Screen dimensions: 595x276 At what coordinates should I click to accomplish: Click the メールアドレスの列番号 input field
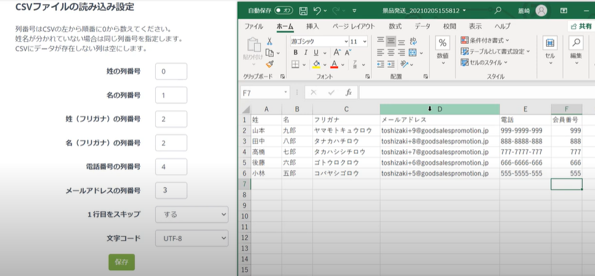tap(171, 190)
